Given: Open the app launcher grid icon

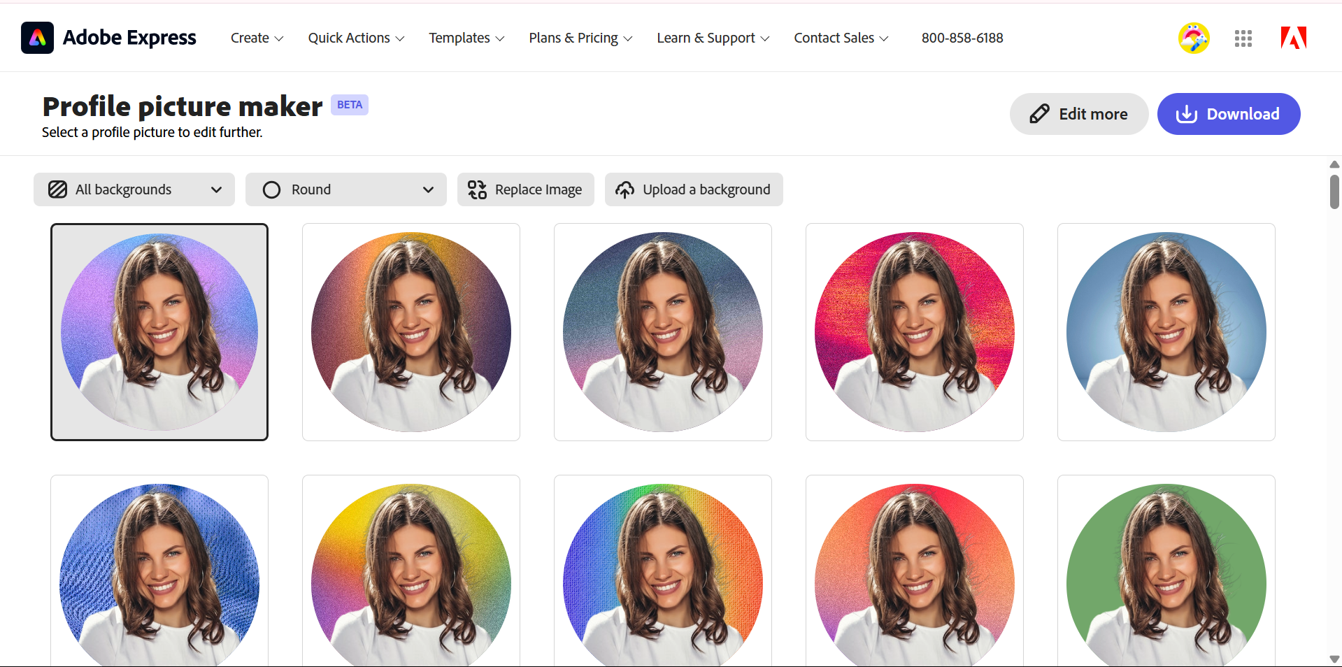Looking at the screenshot, I should click(1243, 38).
